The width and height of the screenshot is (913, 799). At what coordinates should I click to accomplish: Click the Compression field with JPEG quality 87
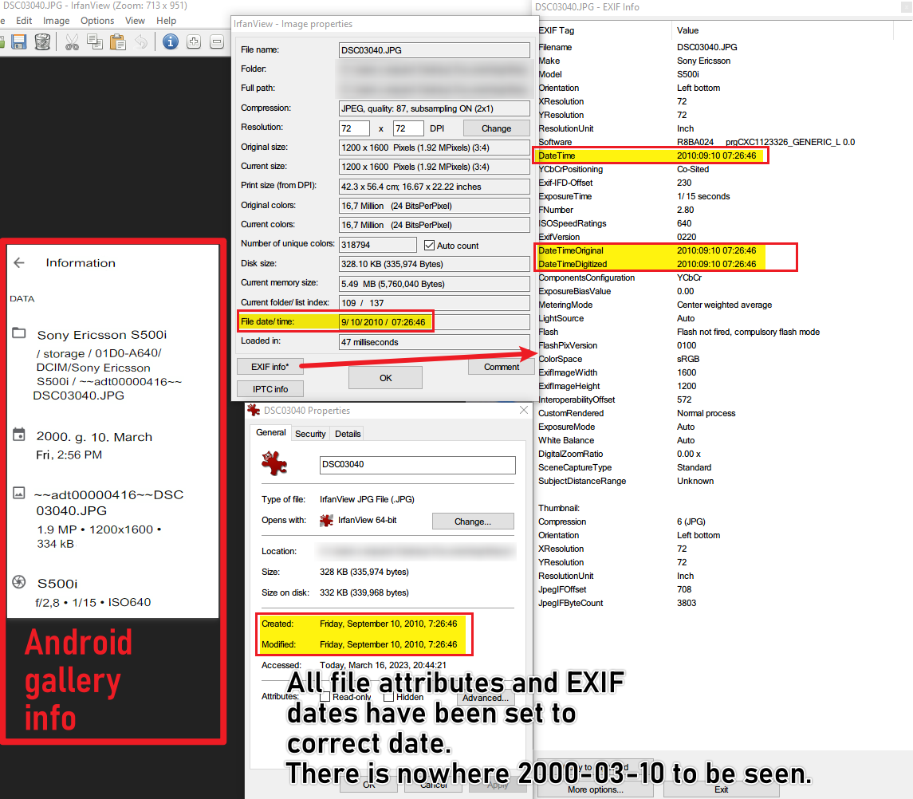pos(435,108)
